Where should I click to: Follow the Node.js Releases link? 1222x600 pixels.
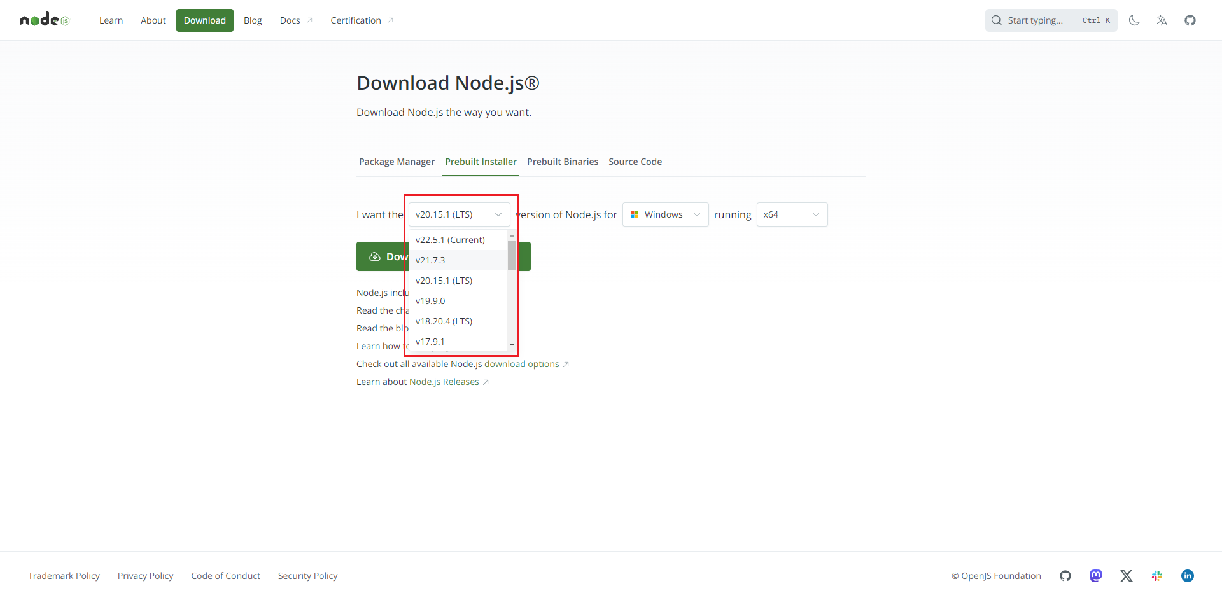click(444, 382)
